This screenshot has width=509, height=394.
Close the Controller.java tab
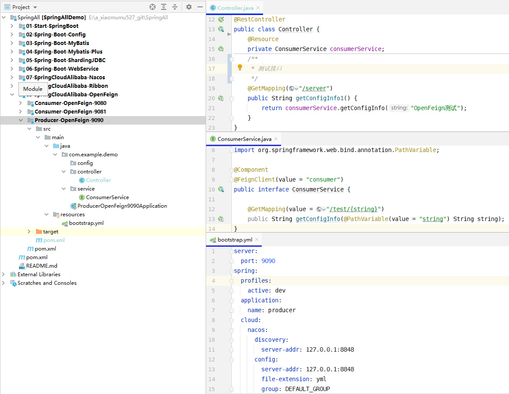tap(258, 8)
